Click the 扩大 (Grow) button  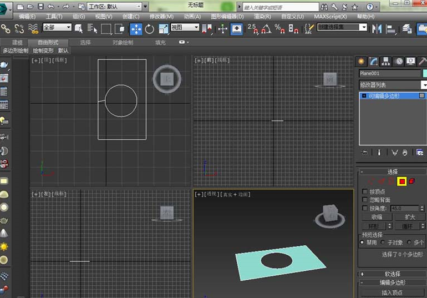410,217
